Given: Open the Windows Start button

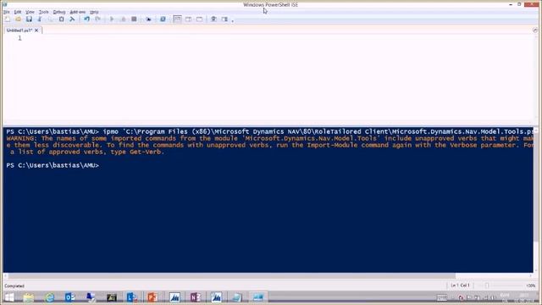Looking at the screenshot, I should point(9,297).
